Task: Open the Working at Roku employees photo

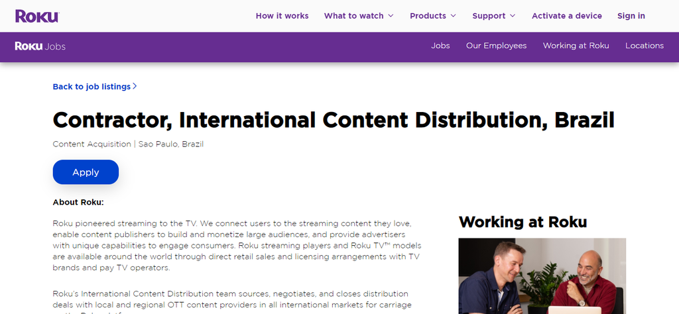Action: 542,276
